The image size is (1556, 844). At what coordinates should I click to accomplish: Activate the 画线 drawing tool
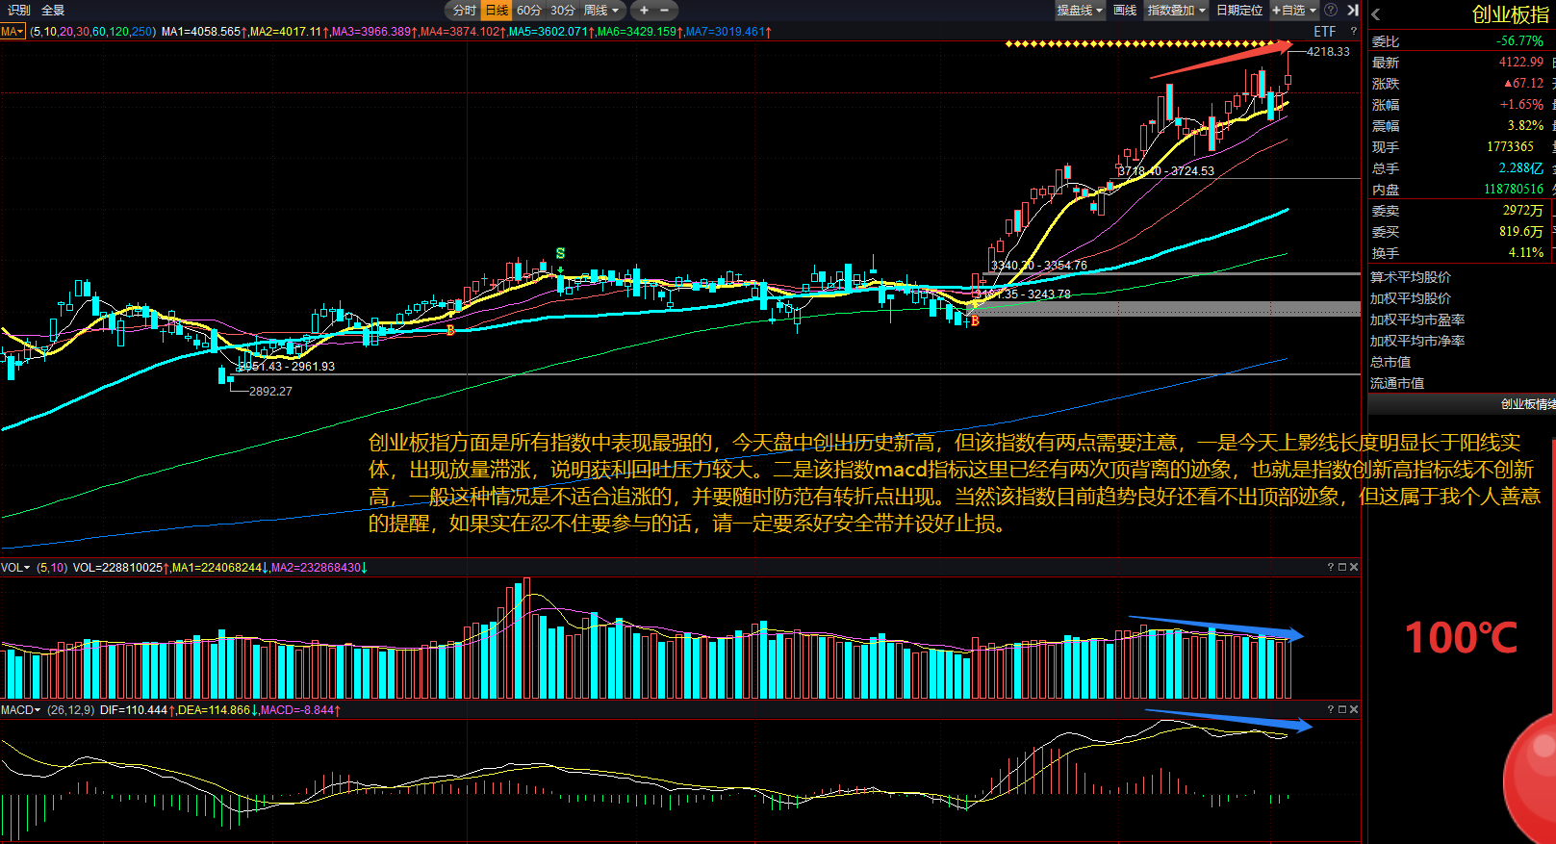click(x=1125, y=10)
